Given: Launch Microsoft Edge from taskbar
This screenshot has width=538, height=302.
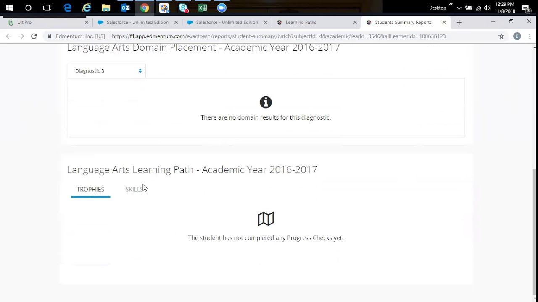Looking at the screenshot, I should pos(67,8).
